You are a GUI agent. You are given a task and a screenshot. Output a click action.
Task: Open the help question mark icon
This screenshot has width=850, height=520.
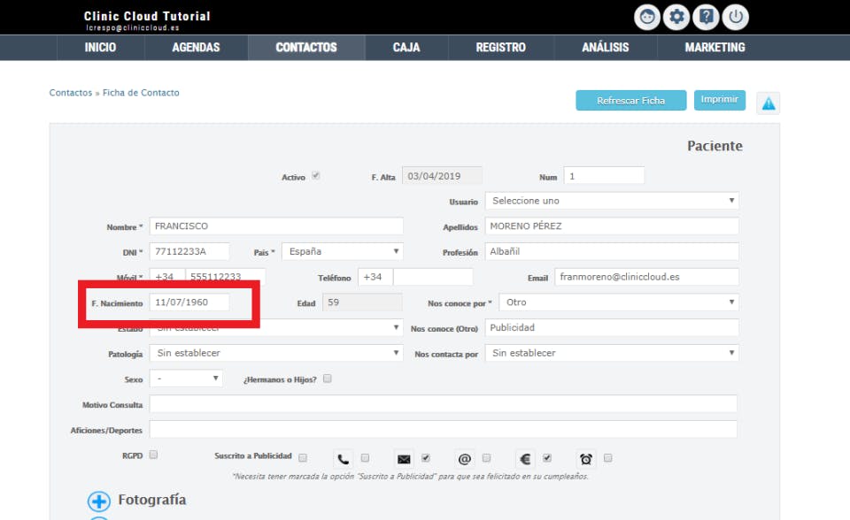point(706,17)
